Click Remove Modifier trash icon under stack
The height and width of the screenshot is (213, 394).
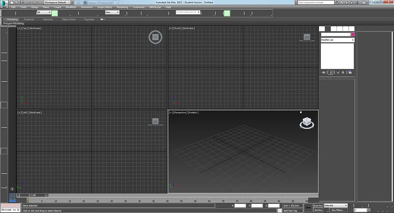pos(343,73)
